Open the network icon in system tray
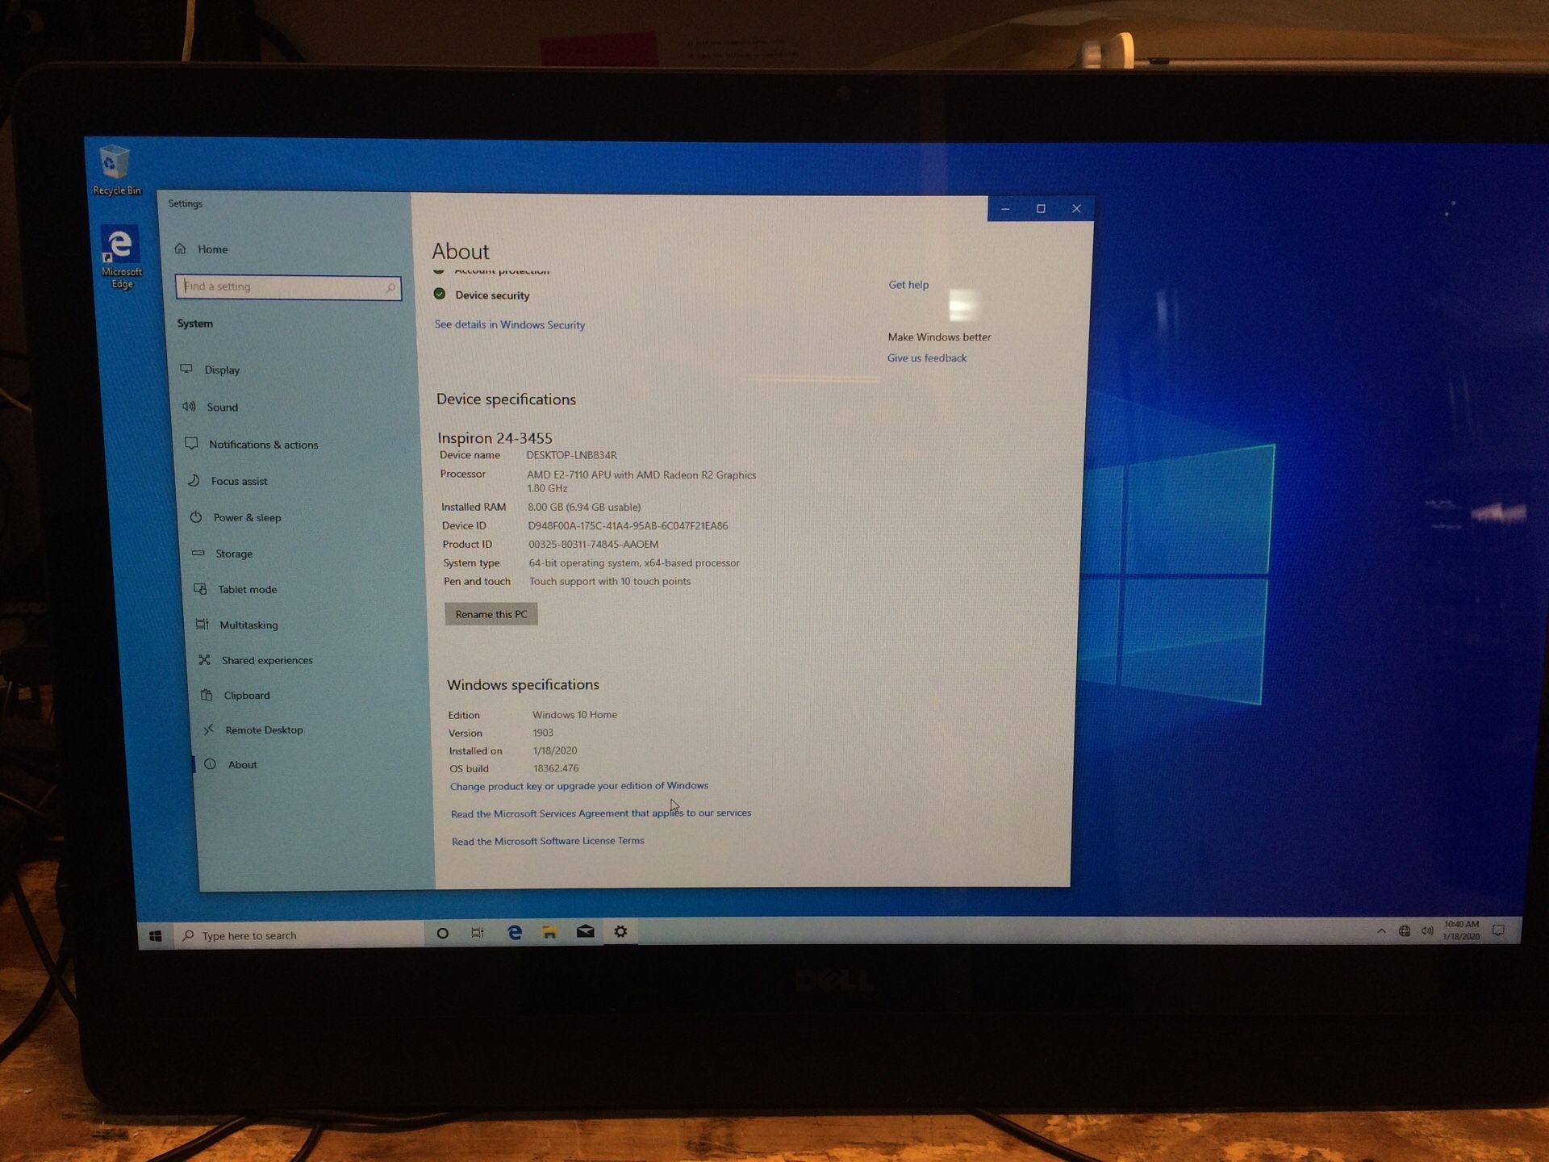 tap(1405, 931)
